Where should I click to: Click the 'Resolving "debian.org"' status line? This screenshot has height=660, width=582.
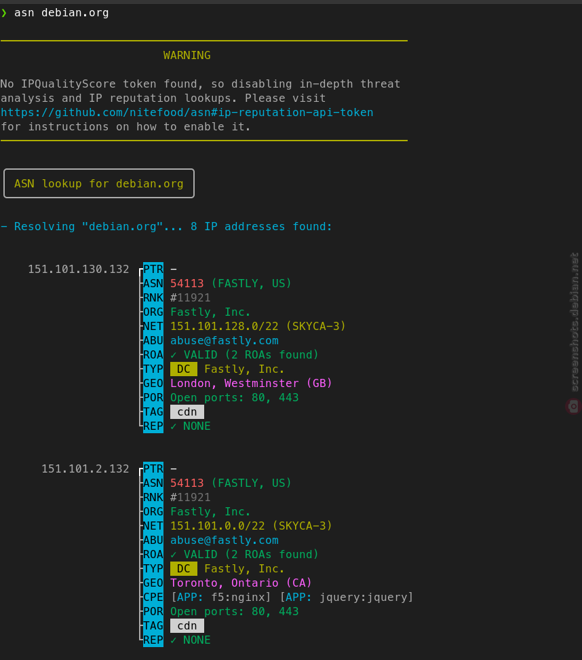coord(166,227)
